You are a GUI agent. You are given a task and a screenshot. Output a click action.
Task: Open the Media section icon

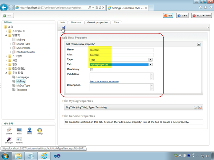19,131
